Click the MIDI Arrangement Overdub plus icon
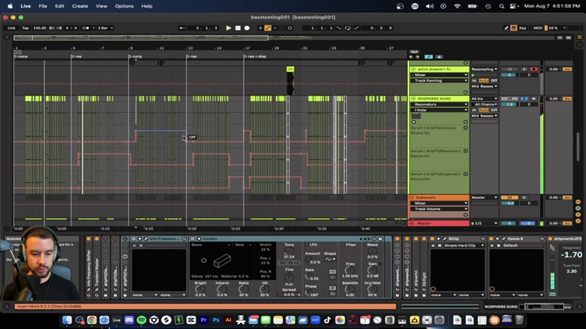 pyautogui.click(x=260, y=28)
